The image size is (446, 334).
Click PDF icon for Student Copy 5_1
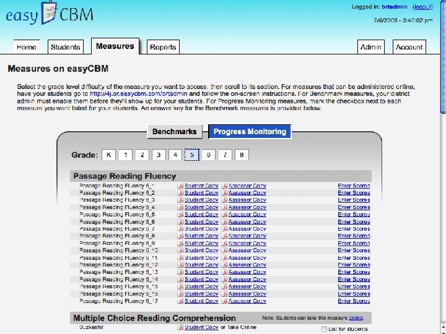click(x=180, y=186)
